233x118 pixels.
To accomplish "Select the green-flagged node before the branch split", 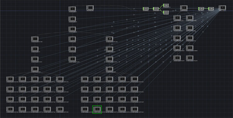I will (x=156, y=9).
